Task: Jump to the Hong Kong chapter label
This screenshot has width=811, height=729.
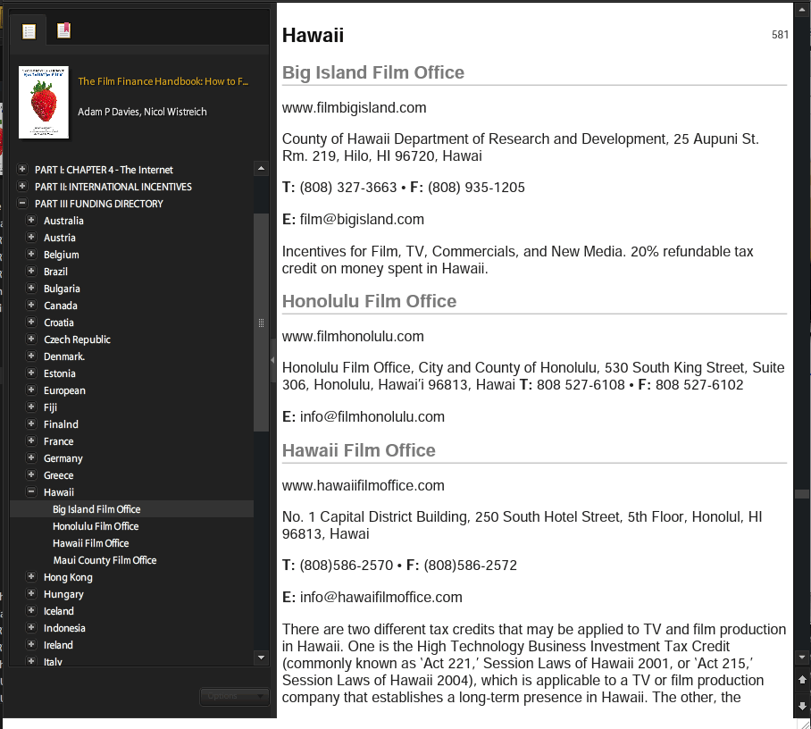Action: point(68,577)
